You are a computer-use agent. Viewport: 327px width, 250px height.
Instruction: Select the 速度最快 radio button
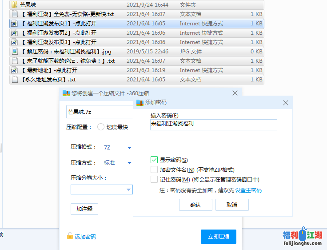coord(101,127)
